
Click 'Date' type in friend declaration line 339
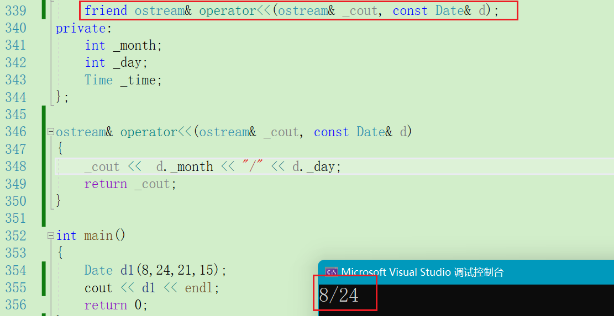point(449,10)
